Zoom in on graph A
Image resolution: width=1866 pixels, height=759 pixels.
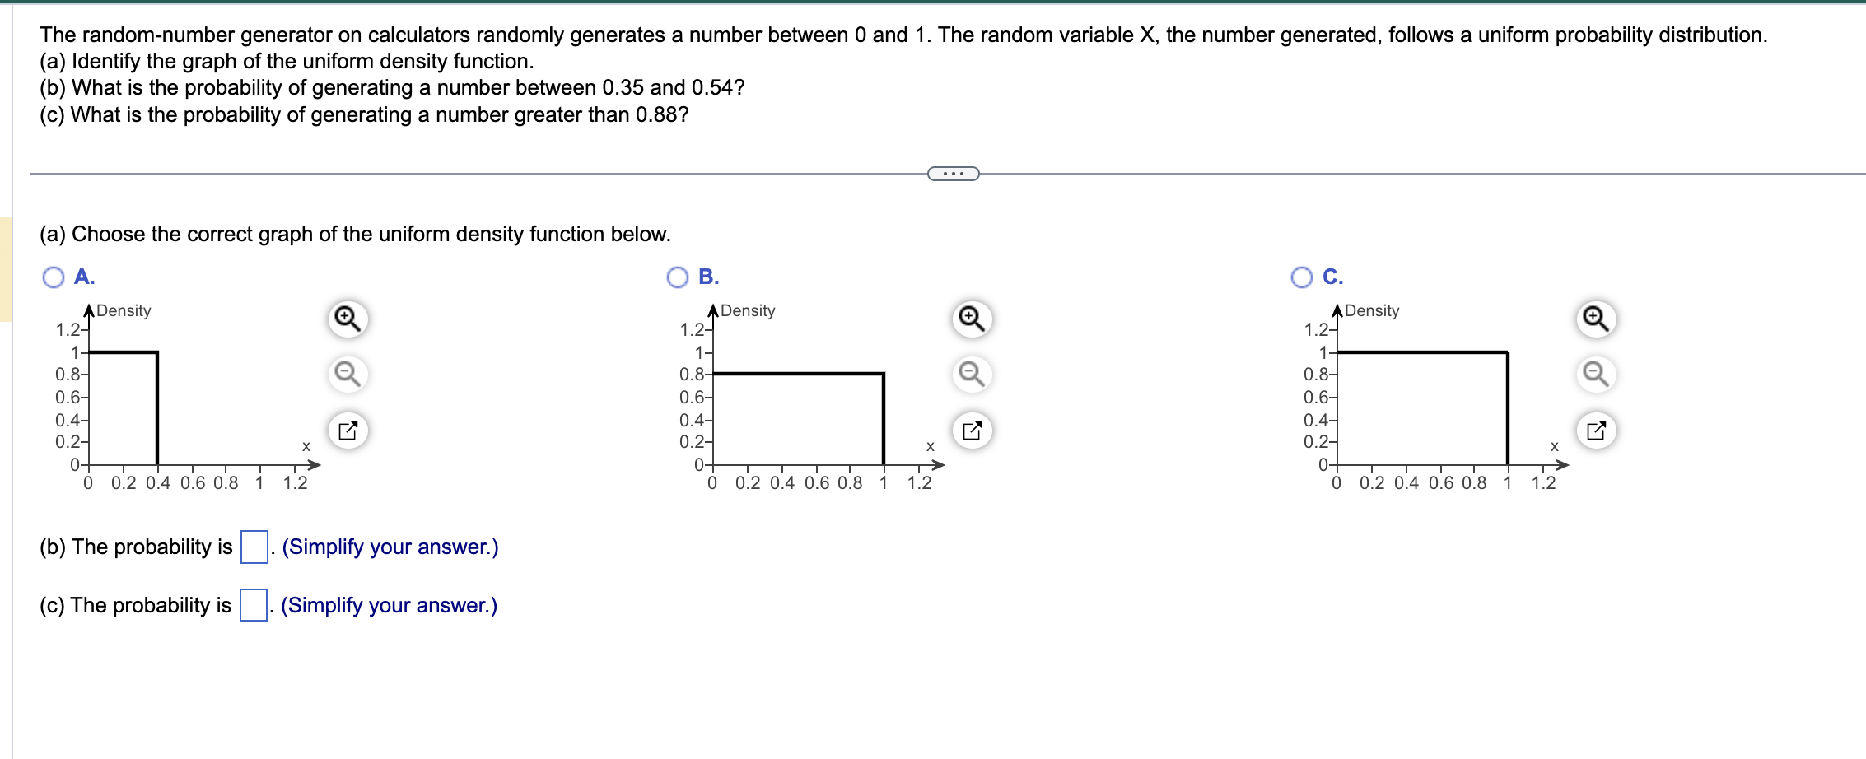pos(348,319)
